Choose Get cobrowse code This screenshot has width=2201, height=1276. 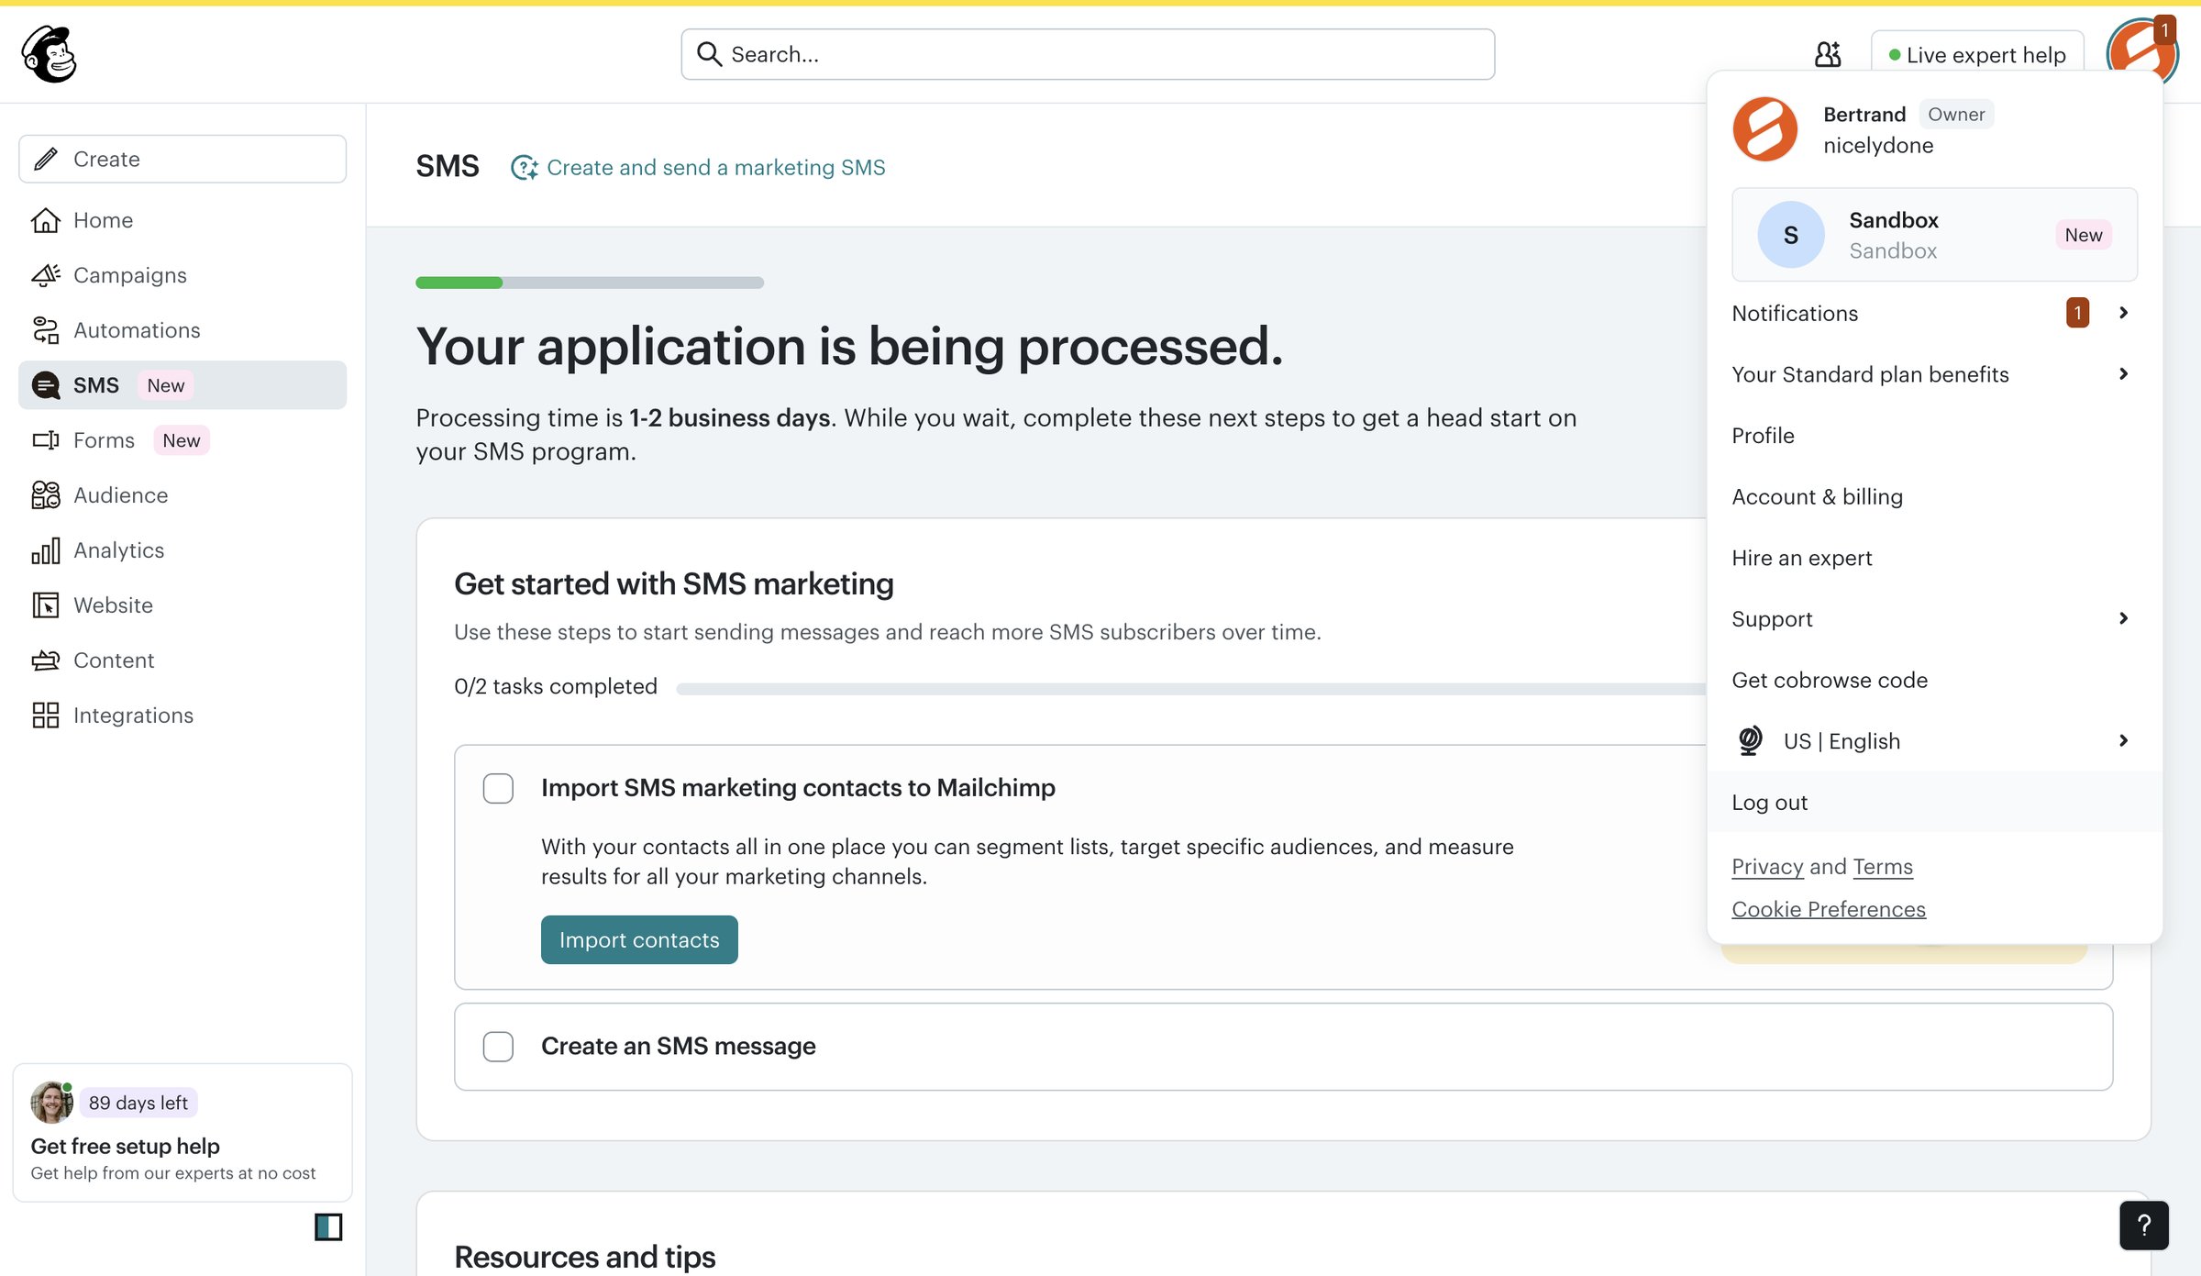tap(1934, 680)
